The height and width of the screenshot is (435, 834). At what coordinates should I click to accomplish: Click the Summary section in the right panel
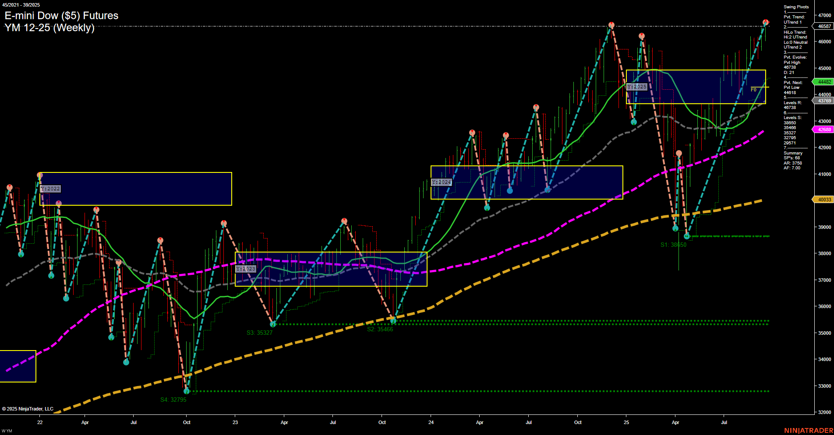793,153
